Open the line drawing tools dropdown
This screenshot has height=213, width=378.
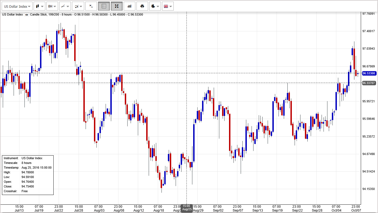pyautogui.click(x=65, y=6)
